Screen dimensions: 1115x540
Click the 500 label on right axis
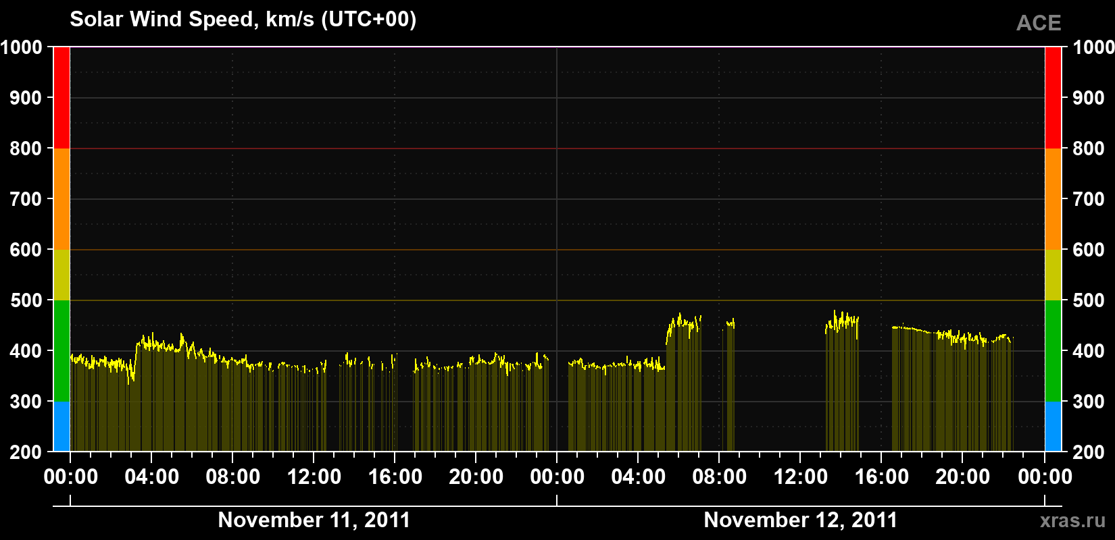tap(1089, 300)
